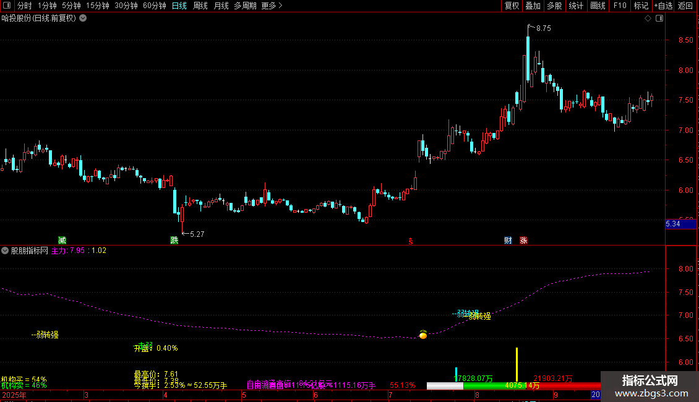Click the white segment of the fund bar
The width and height of the screenshot is (699, 402).
(x=445, y=386)
